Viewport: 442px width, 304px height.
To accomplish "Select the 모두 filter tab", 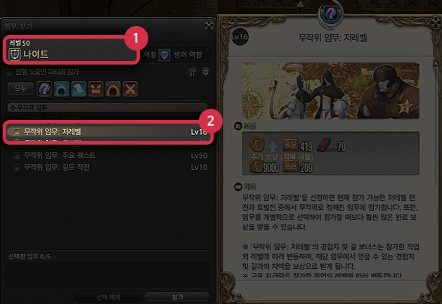I will pos(20,88).
